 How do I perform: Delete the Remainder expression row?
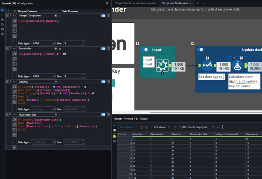tap(109, 49)
